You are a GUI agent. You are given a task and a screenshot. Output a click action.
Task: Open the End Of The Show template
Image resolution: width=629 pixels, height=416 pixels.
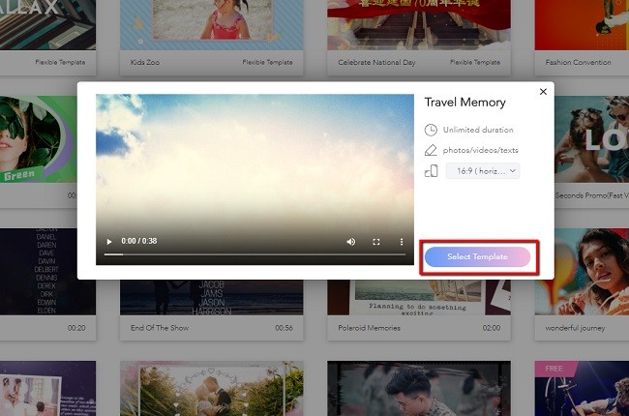(211, 297)
